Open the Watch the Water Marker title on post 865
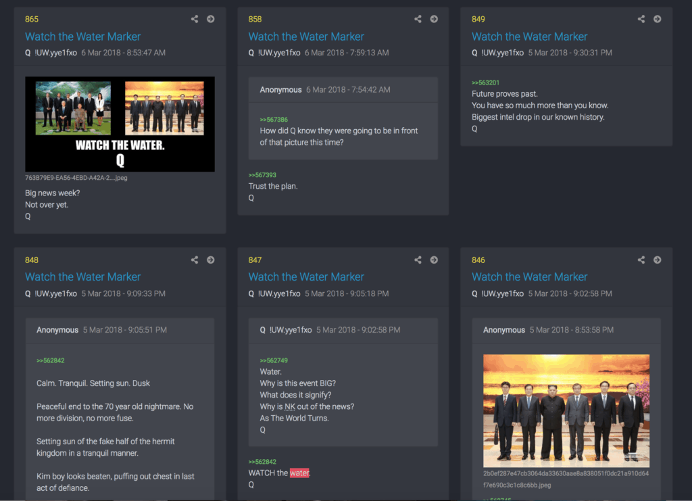Image resolution: width=692 pixels, height=501 pixels. [x=83, y=37]
